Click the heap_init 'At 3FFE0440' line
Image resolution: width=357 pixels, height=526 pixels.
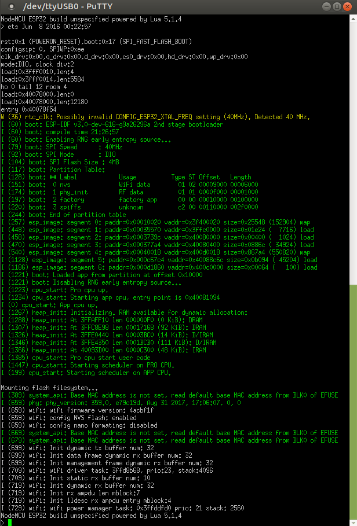107,335
